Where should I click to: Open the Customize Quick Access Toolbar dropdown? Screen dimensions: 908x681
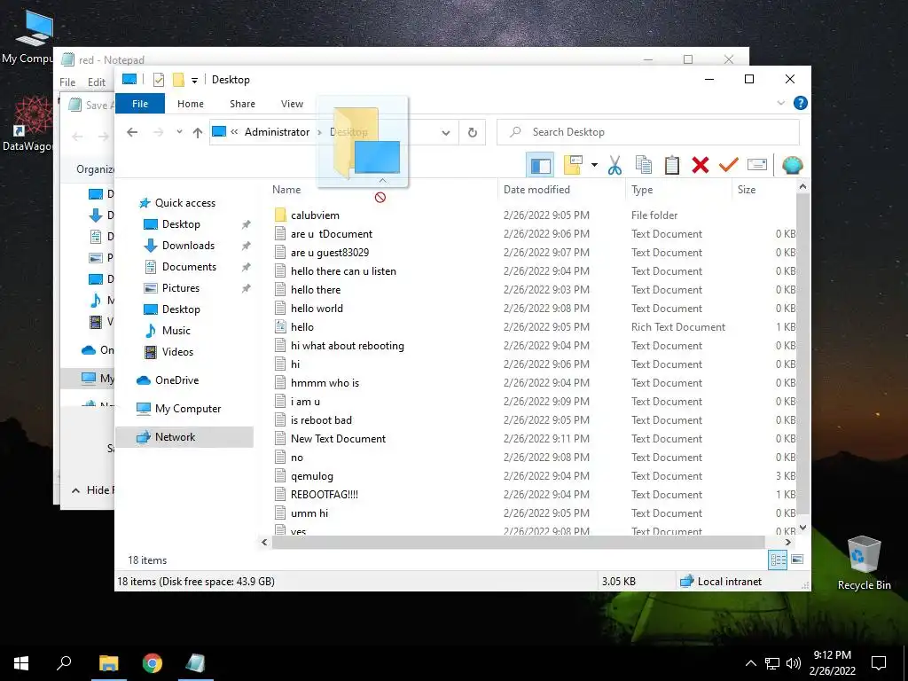click(x=194, y=81)
